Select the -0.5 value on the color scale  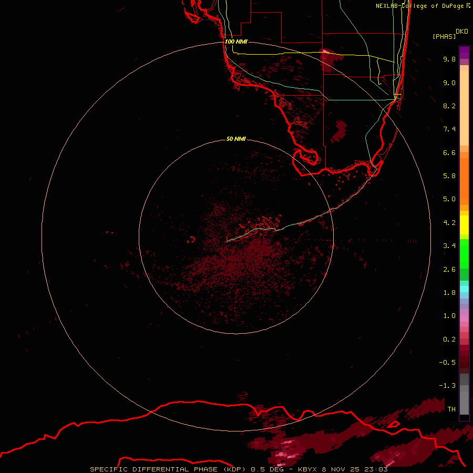pyautogui.click(x=447, y=363)
